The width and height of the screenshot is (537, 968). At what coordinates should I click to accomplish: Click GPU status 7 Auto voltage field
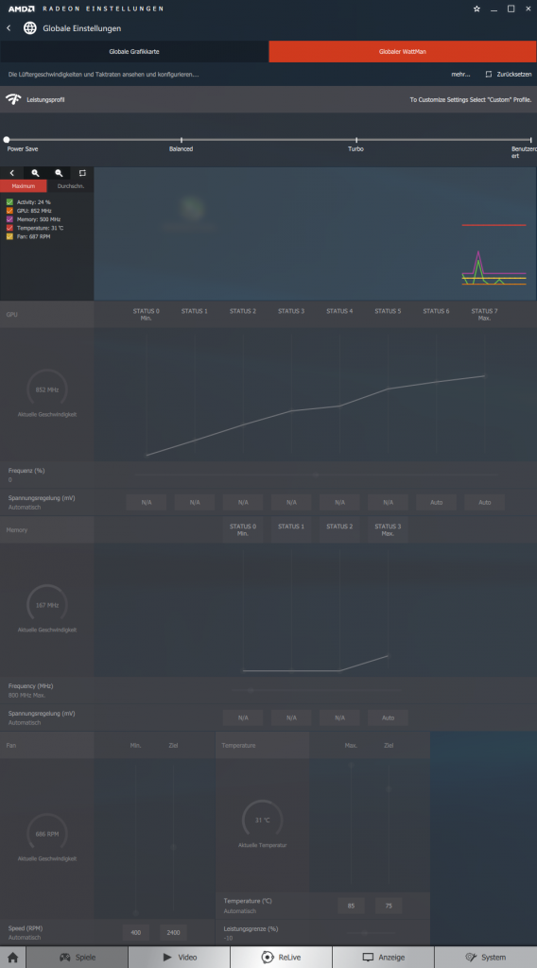tap(485, 502)
